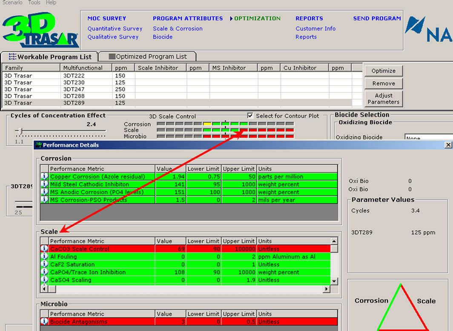
Task: Open the Reports sub-link under Customer Info
Action: (306, 37)
